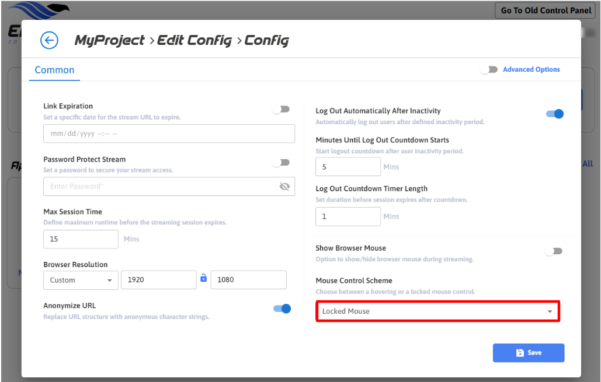Viewport: 601px width, 382px height.
Task: Enable the Password Protect Stream toggle
Action: click(281, 163)
